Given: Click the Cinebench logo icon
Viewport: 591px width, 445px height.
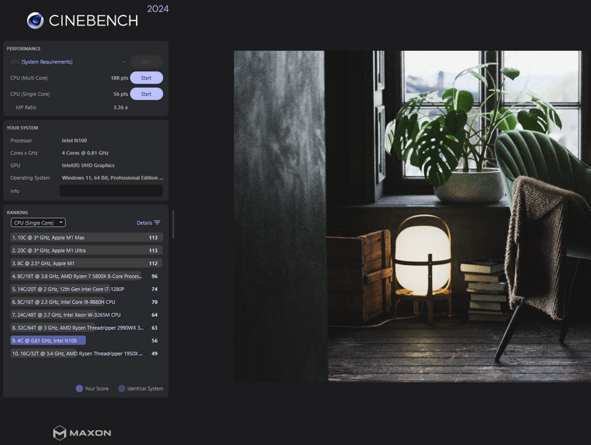Looking at the screenshot, I should click(35, 20).
